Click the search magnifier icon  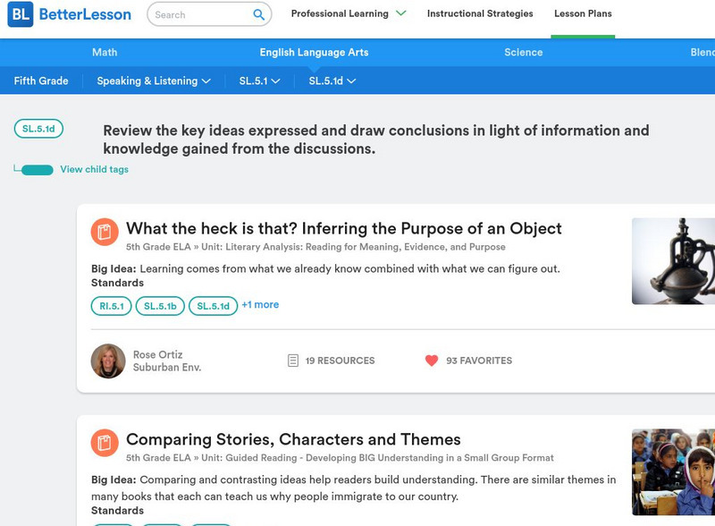coord(259,14)
